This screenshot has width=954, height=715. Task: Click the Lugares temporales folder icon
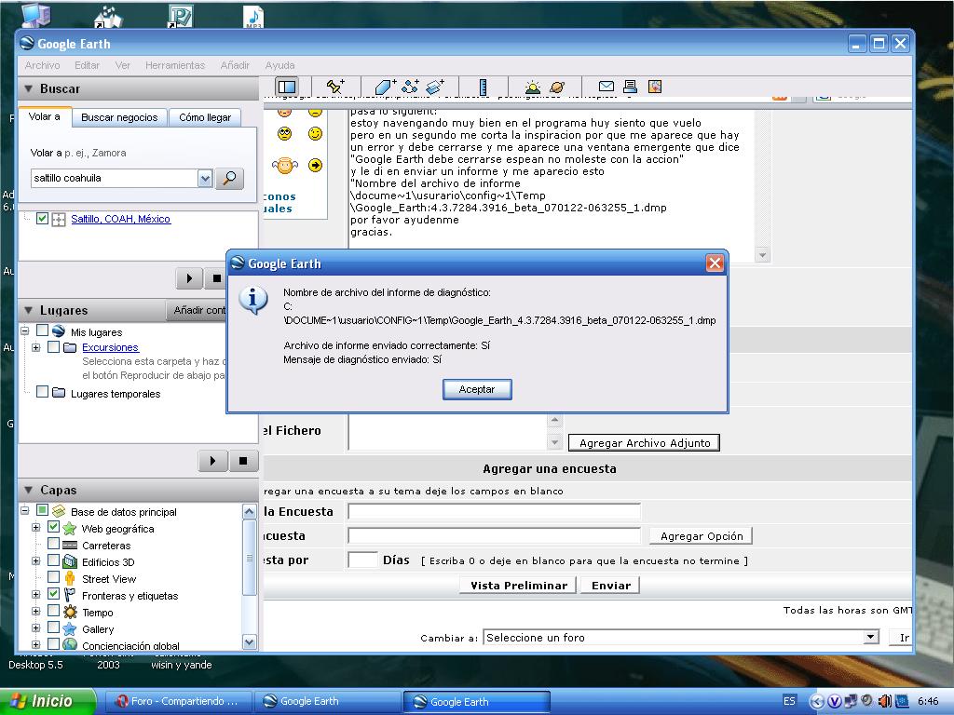tap(59, 393)
